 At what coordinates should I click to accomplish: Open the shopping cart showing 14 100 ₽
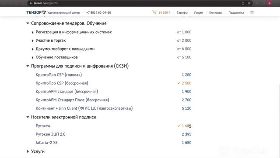[161, 12]
